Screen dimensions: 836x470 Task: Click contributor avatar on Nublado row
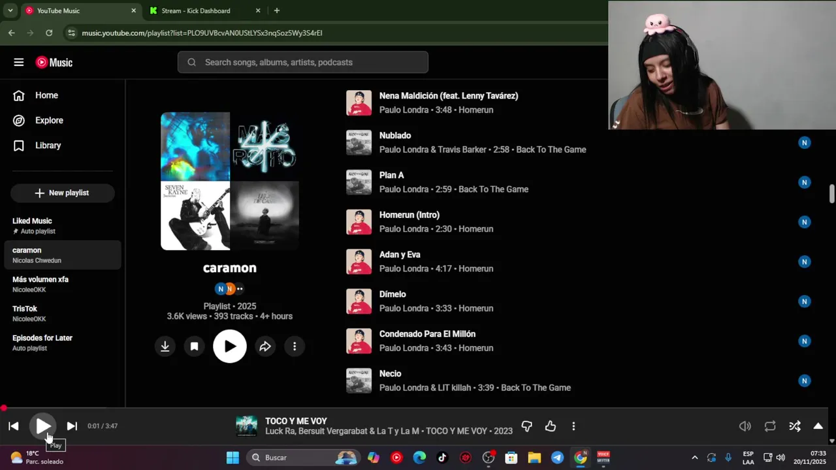tap(805, 142)
